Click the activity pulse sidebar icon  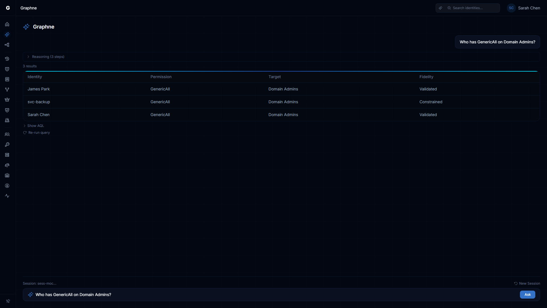[7, 196]
